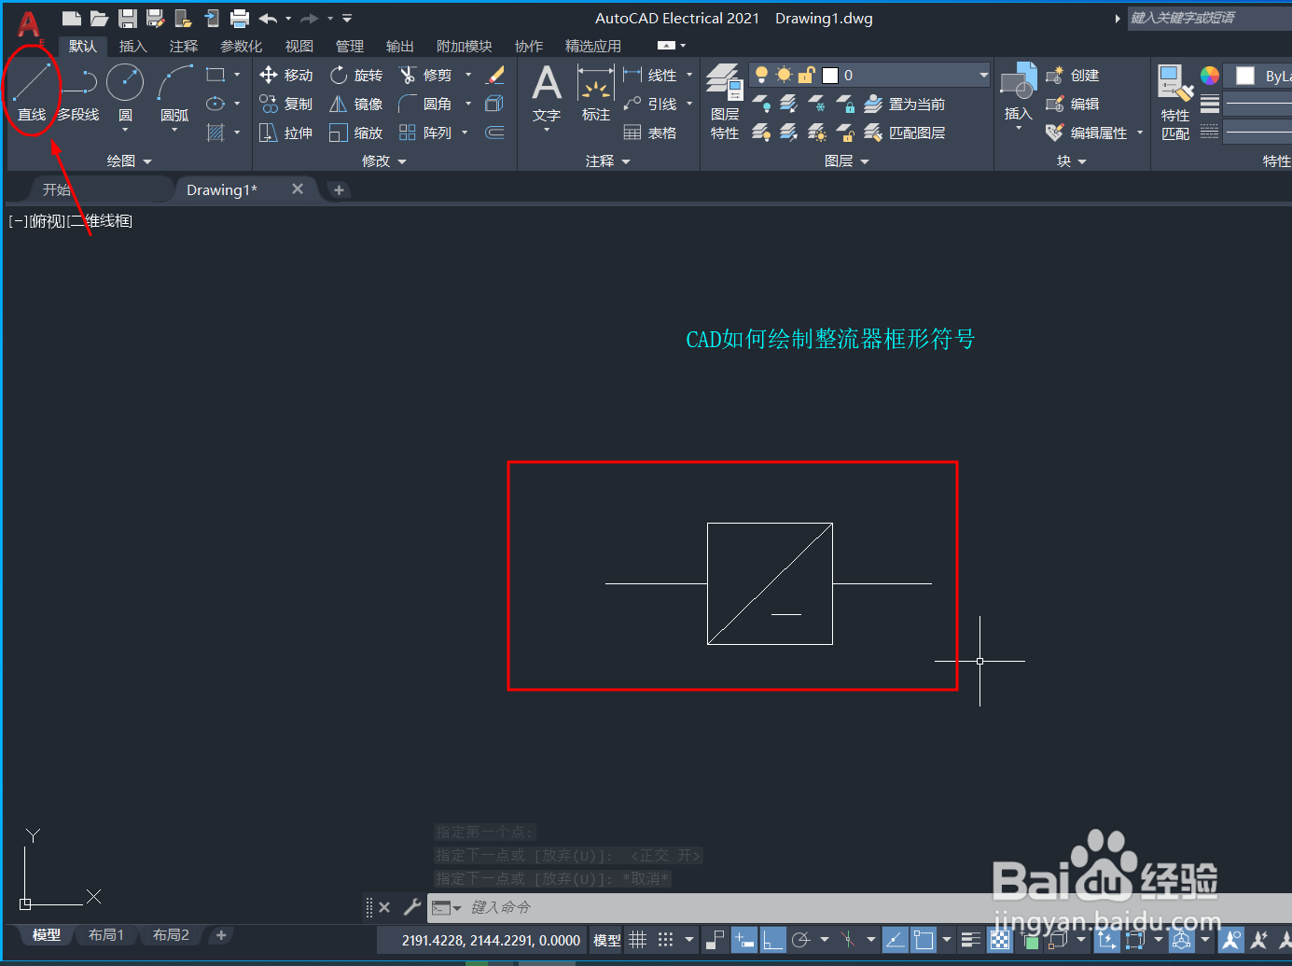Click the 引线 (Leader) button
This screenshot has width=1292, height=966.
[650, 104]
